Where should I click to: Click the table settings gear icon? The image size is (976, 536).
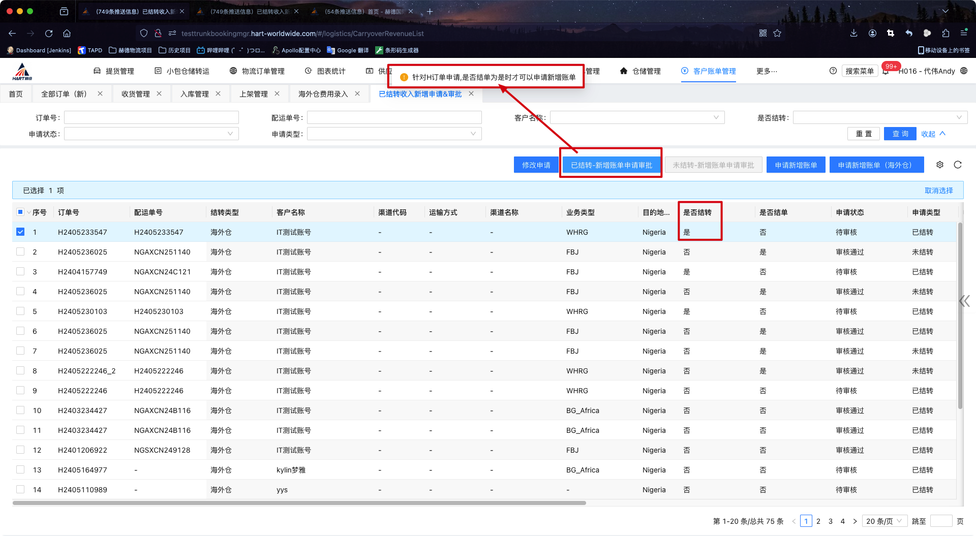point(940,165)
